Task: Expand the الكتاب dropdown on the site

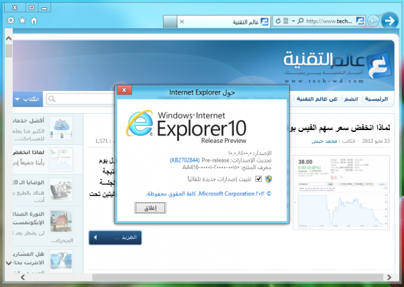Action: pos(28,99)
